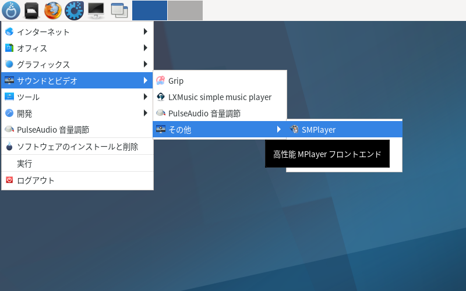This screenshot has height=291, width=466.
Task: Switch to the second gray workspace
Action: pos(185,10)
